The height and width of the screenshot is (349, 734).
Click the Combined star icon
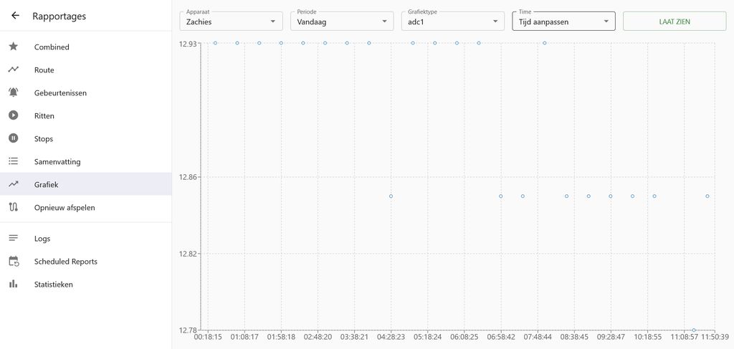pos(14,47)
